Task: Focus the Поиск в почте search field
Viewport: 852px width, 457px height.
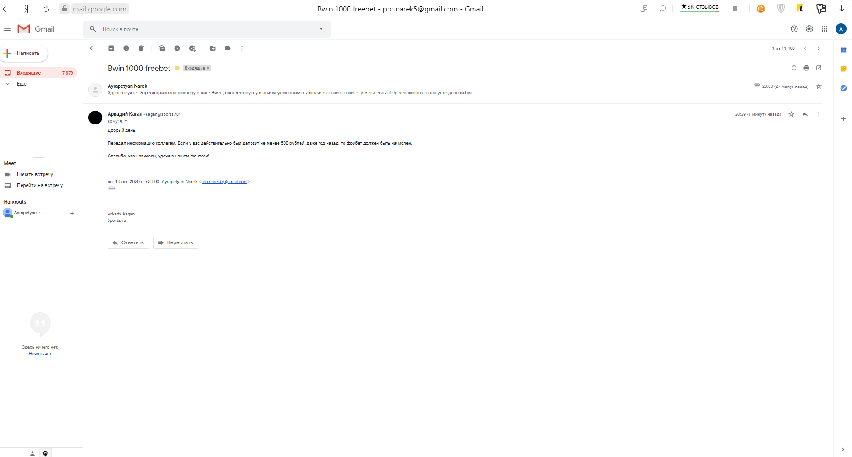Action: tap(207, 29)
